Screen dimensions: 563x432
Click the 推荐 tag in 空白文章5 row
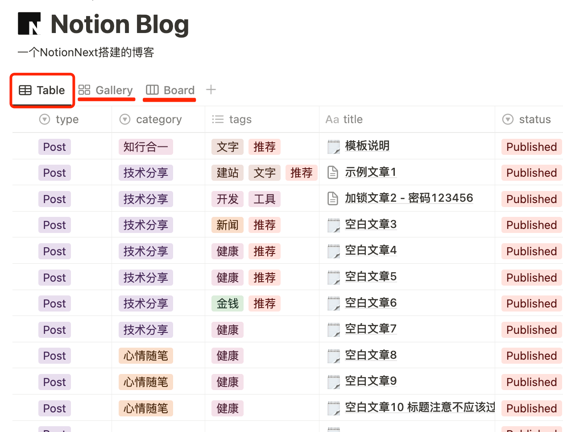point(265,278)
